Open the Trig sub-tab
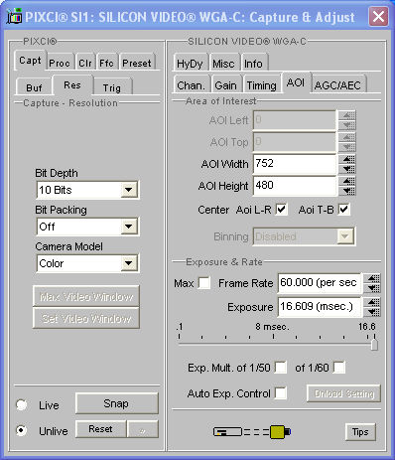The width and height of the screenshot is (395, 460). click(x=112, y=87)
